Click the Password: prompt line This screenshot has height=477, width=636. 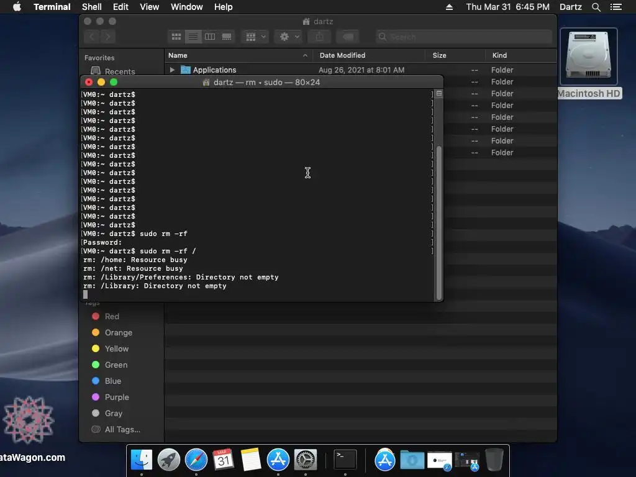point(102,243)
